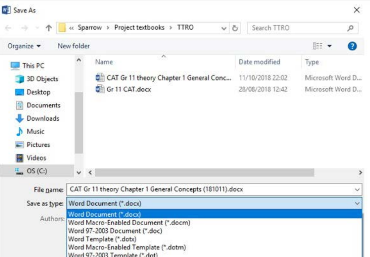Click the Downloads arrow icon

click(20, 118)
